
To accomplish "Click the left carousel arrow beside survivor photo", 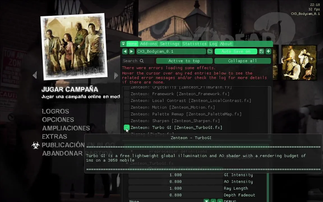I will click(x=35, y=75).
